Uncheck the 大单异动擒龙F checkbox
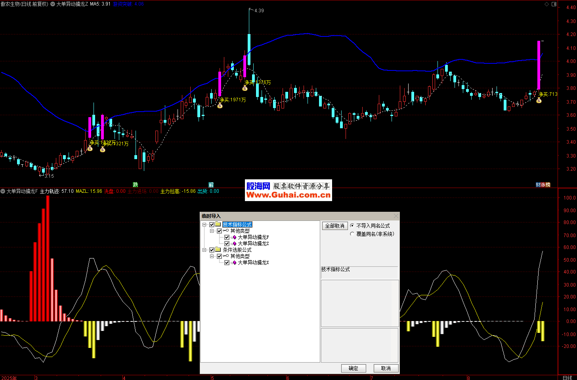 227,237
